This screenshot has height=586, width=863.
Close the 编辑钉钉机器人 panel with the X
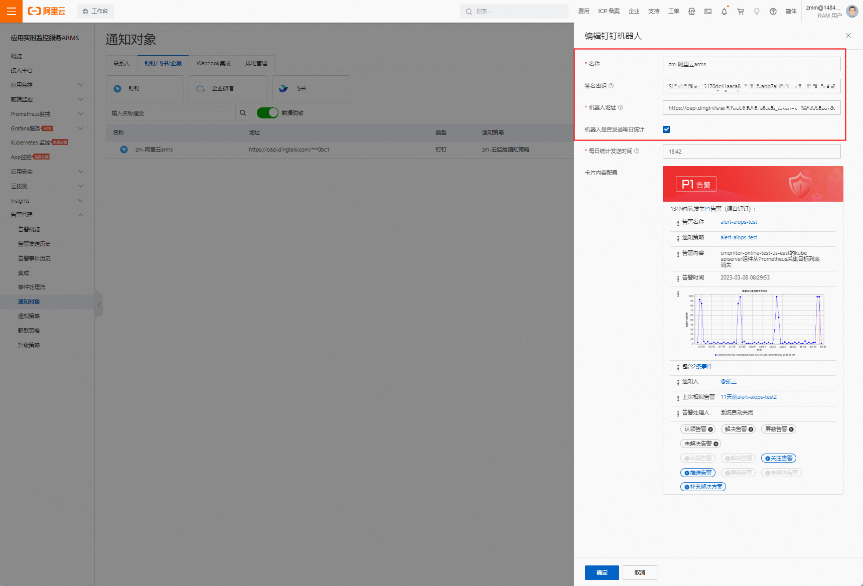(848, 36)
